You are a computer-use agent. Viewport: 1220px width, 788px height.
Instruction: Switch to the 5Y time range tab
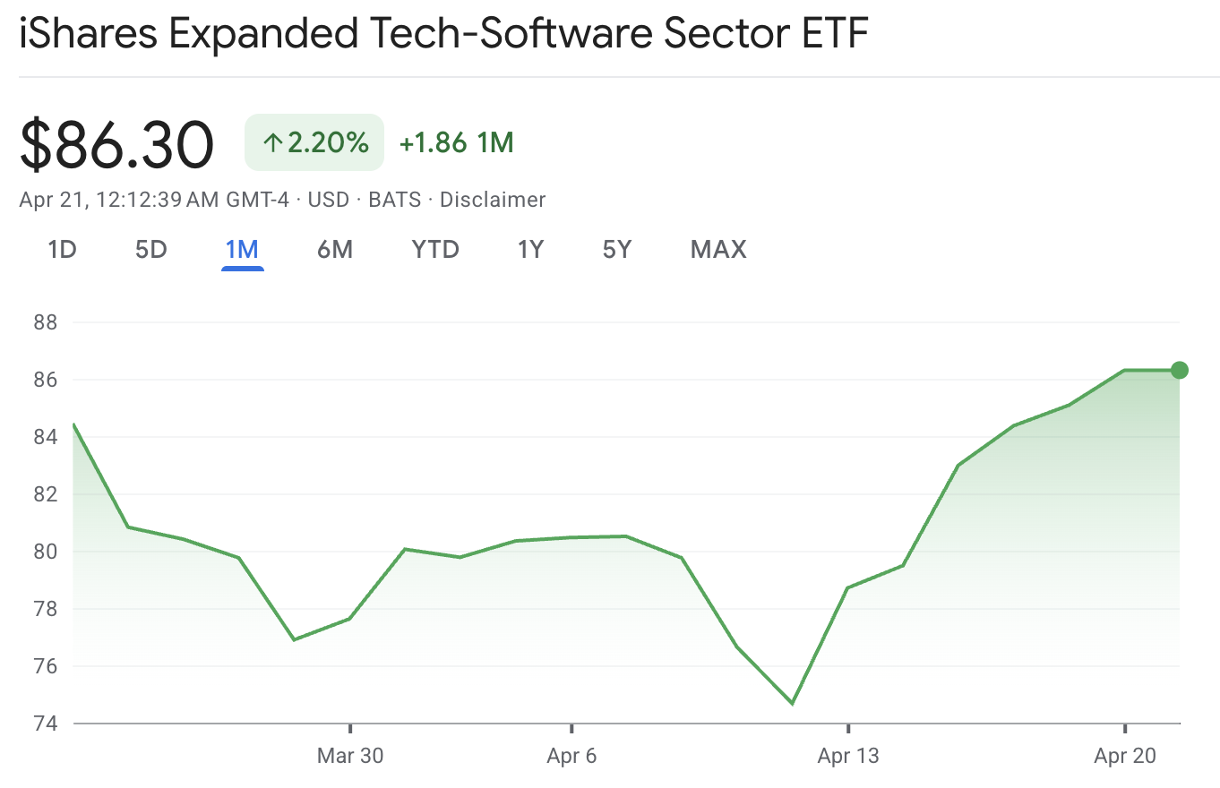tap(616, 250)
